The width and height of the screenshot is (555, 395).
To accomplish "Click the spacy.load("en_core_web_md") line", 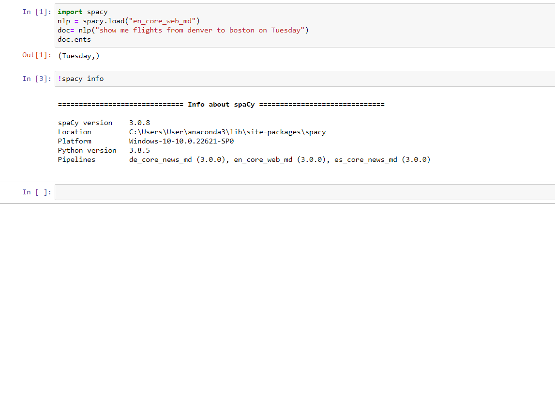I will tap(129, 21).
